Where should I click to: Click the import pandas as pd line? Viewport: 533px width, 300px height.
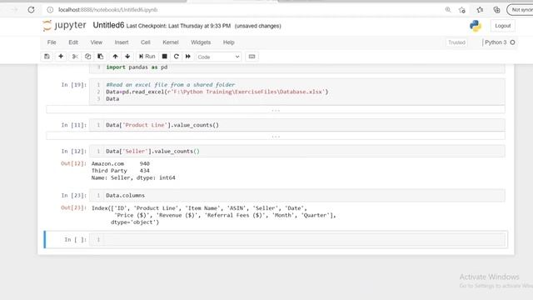pos(137,67)
